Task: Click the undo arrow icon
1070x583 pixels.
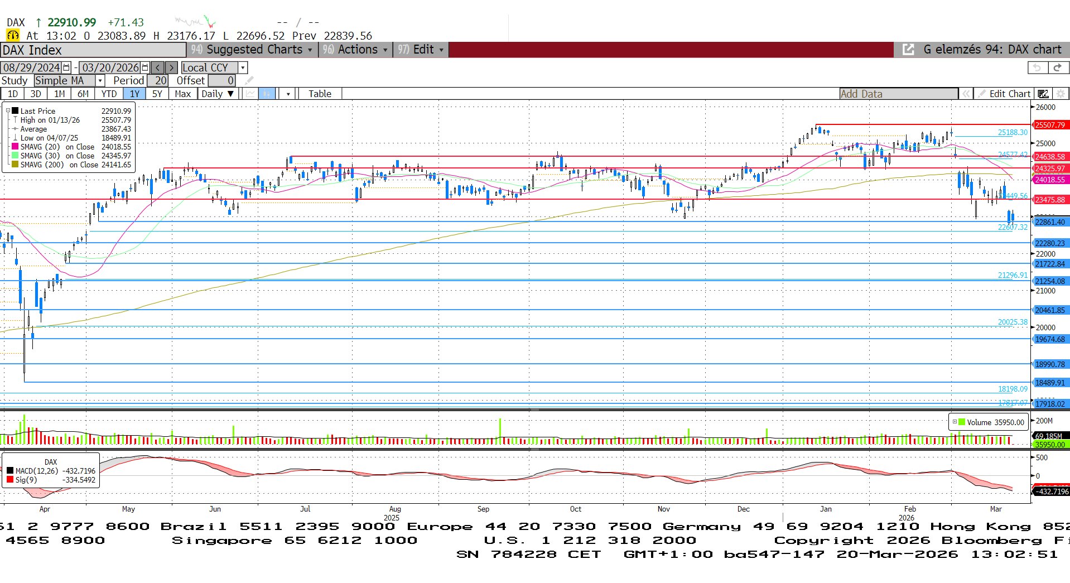Action: click(1037, 68)
